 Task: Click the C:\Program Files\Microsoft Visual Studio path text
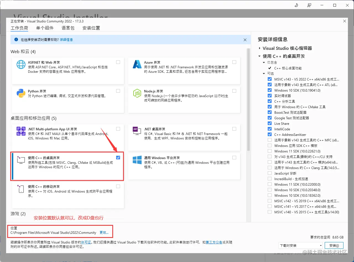pos(53,233)
